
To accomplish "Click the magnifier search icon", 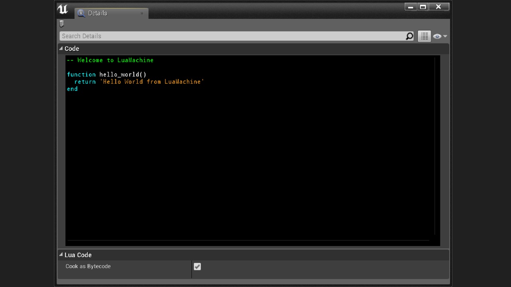I will coord(410,36).
